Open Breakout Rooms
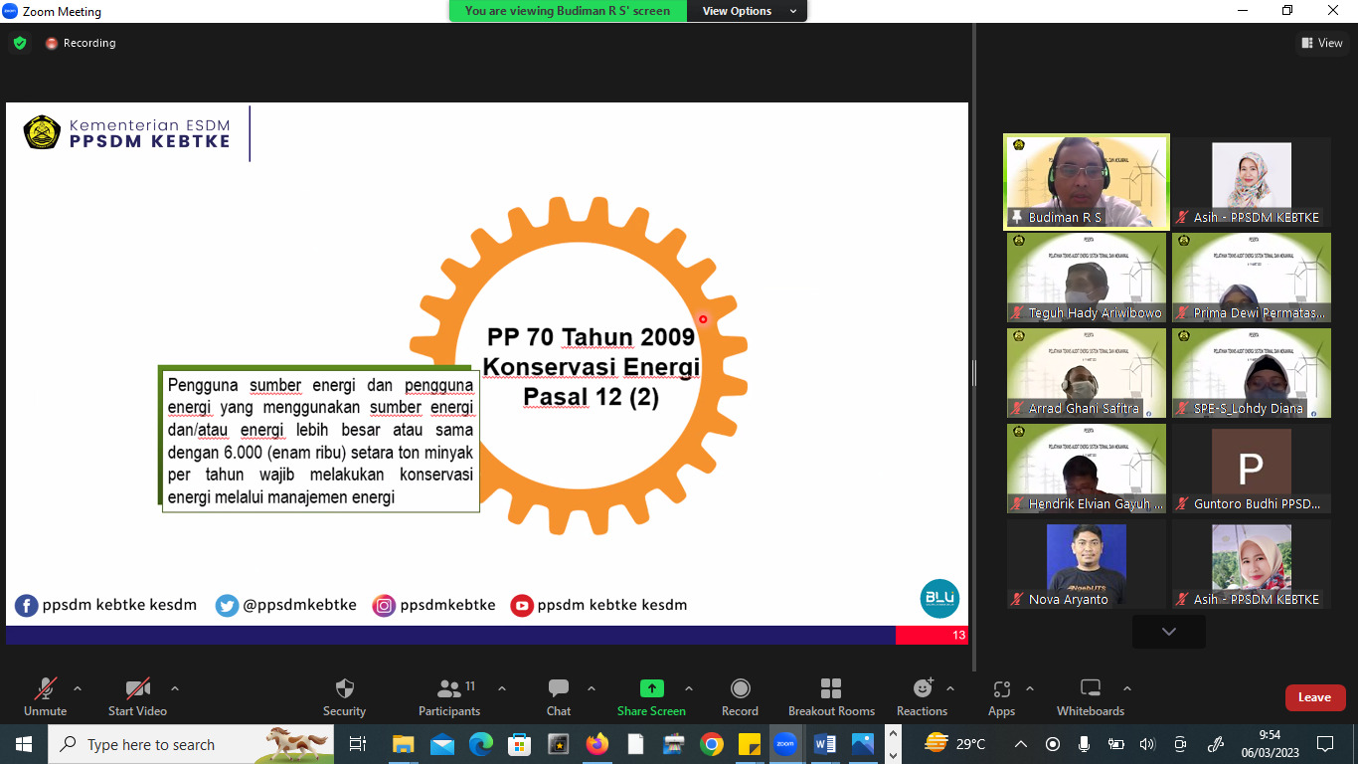The width and height of the screenshot is (1358, 764). (x=831, y=689)
